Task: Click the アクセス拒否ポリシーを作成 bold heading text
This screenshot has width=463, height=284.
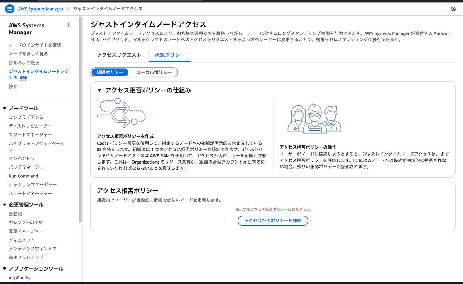Action: click(125, 136)
